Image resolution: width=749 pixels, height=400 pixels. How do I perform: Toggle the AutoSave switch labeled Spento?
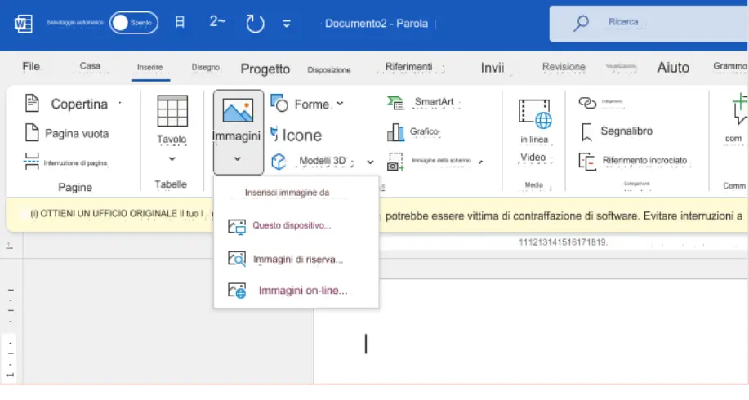click(134, 22)
